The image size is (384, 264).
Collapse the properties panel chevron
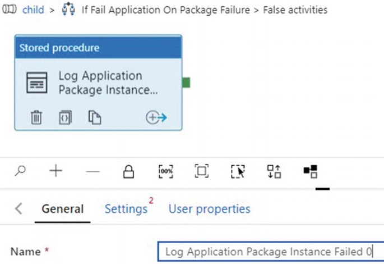[18, 209]
